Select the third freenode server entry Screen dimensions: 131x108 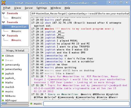[12, 36]
